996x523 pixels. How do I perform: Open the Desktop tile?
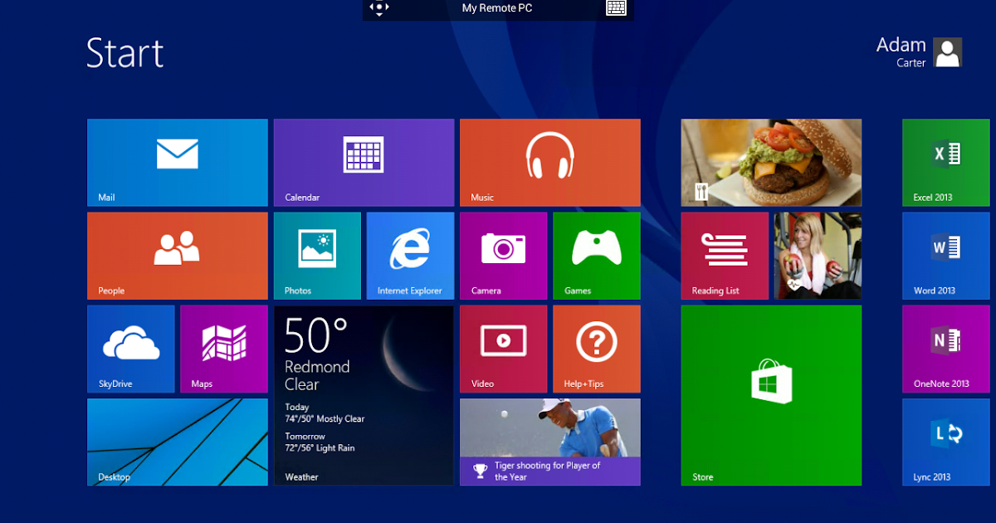178,442
